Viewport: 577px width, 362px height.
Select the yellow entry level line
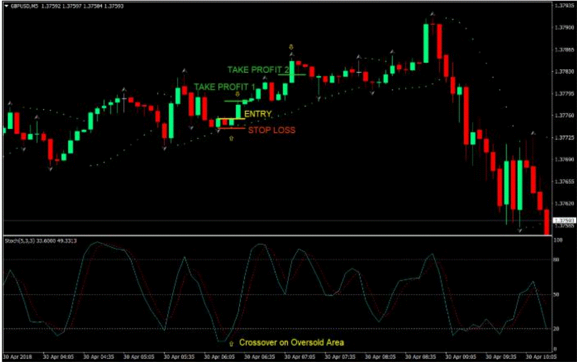point(231,119)
